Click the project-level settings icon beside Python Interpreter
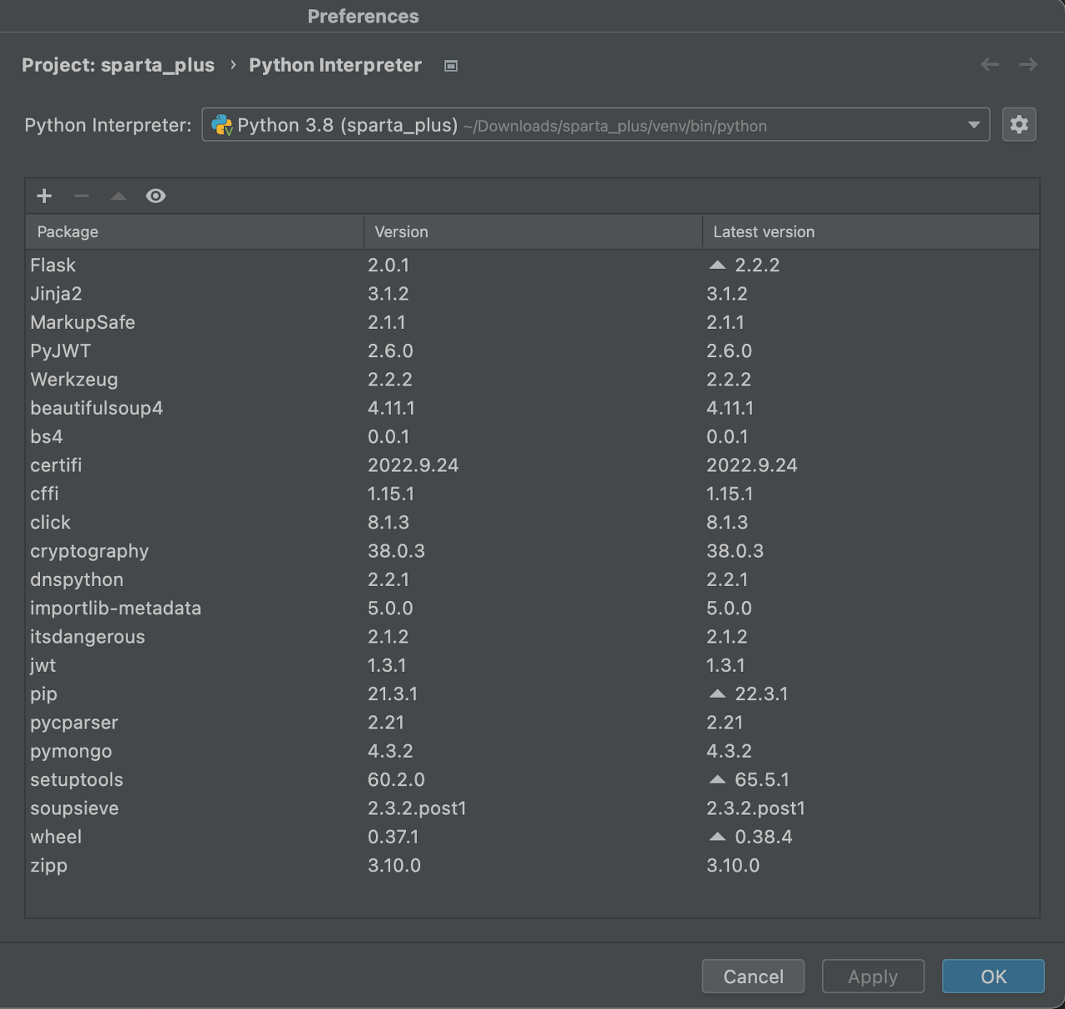1065x1009 pixels. (x=451, y=66)
